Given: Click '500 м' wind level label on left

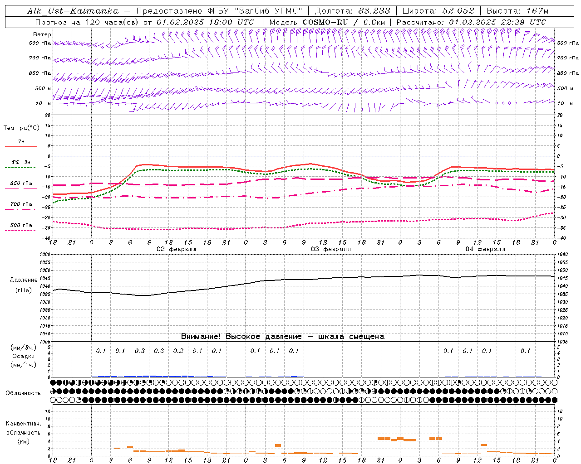Looking at the screenshot, I should pos(43,89).
